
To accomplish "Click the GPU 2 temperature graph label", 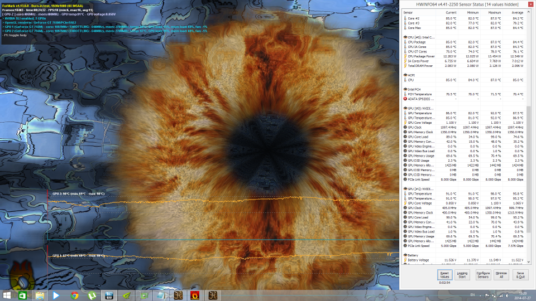I will [x=79, y=194].
